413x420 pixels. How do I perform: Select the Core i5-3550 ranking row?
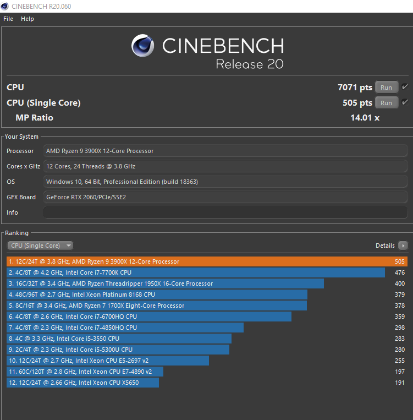click(x=207, y=339)
